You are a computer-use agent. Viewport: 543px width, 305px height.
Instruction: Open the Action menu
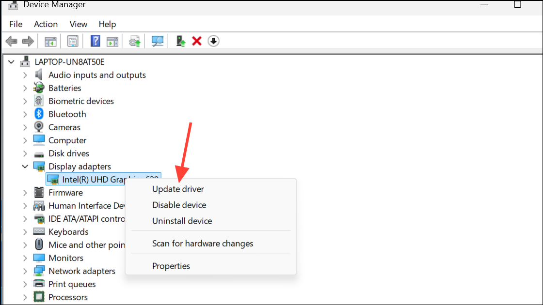coord(46,24)
